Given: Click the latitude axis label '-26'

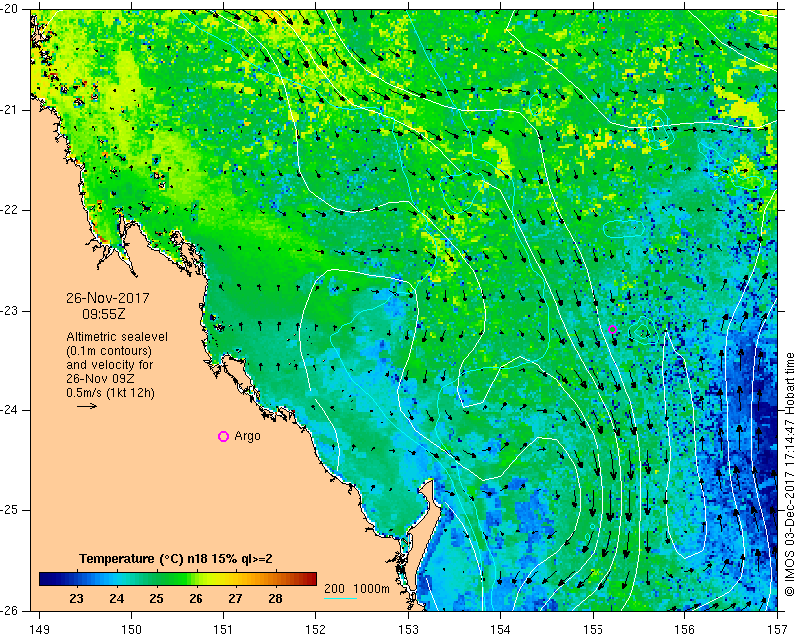Looking at the screenshot, I should tap(10, 610).
